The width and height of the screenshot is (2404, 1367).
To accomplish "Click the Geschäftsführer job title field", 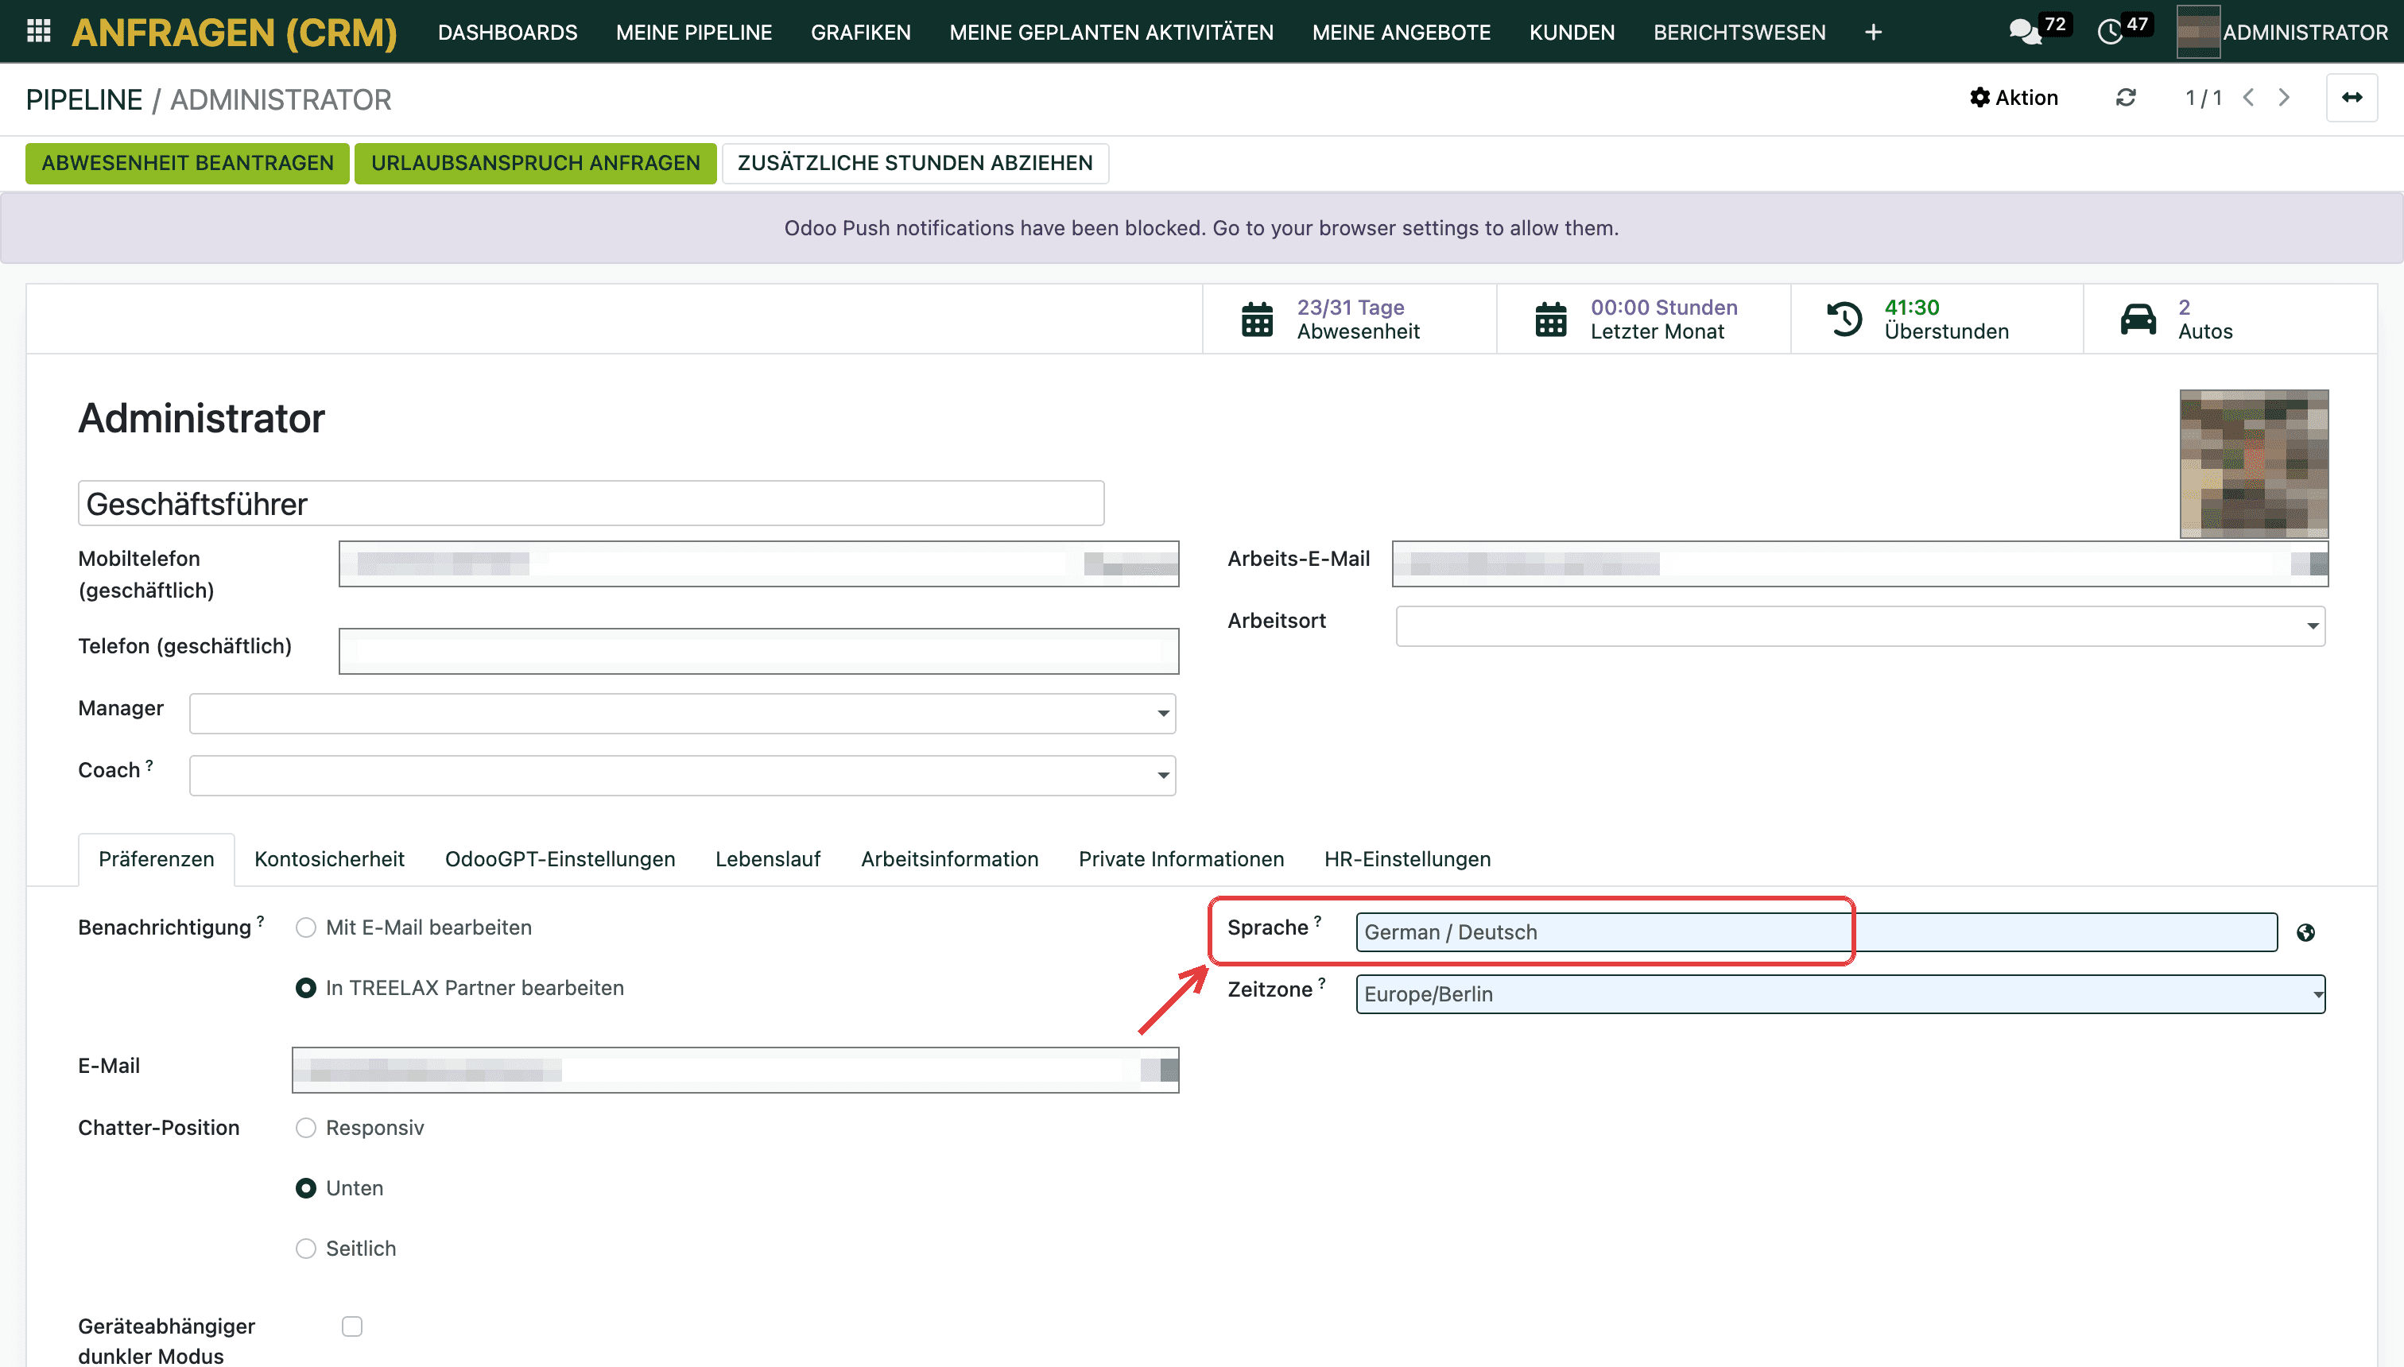I will coord(591,503).
